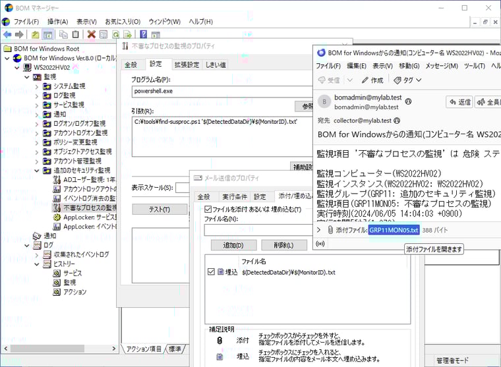Viewport: 501px width, 367px height.
Task: Open the GRP11MON05.txt attachment link
Action: (x=394, y=230)
